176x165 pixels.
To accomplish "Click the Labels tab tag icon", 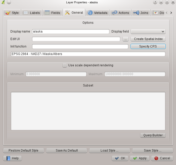I will 26,13.
